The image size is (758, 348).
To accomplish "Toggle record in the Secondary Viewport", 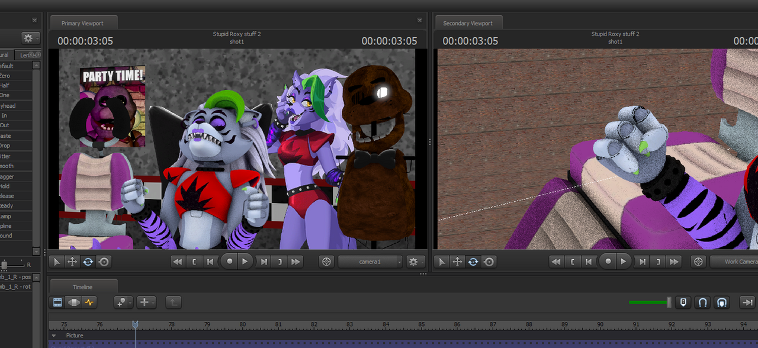I will [608, 261].
